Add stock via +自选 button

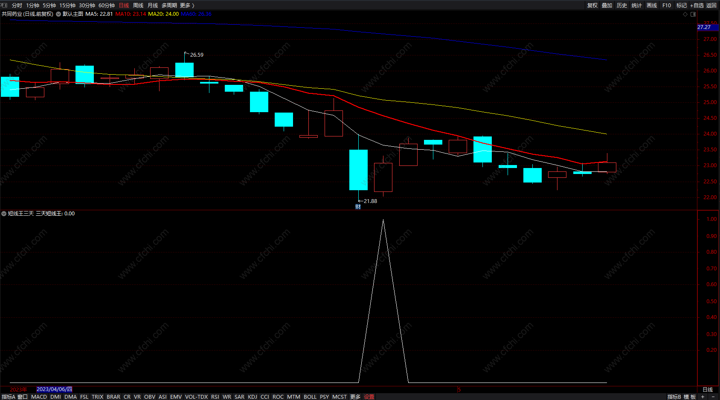pos(697,5)
